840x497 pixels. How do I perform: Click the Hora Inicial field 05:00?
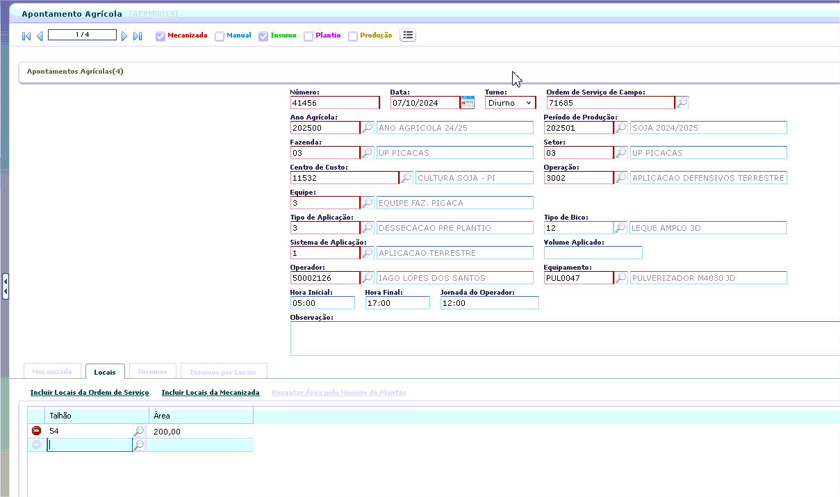click(322, 302)
